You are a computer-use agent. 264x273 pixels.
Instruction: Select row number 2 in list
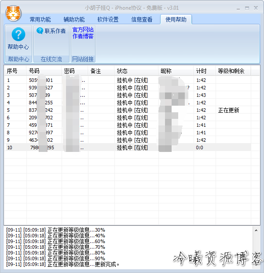point(8,88)
